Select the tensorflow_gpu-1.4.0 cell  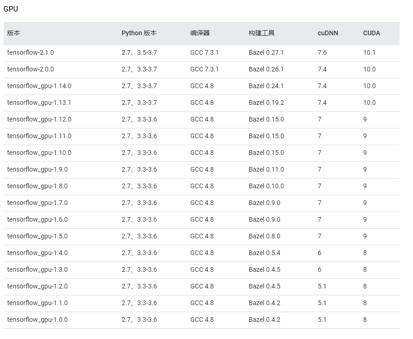click(38, 253)
